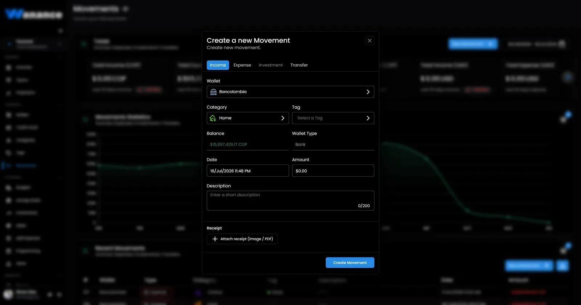Click the green Home category icon
Image resolution: width=581 pixels, height=305 pixels.
pyautogui.click(x=213, y=118)
